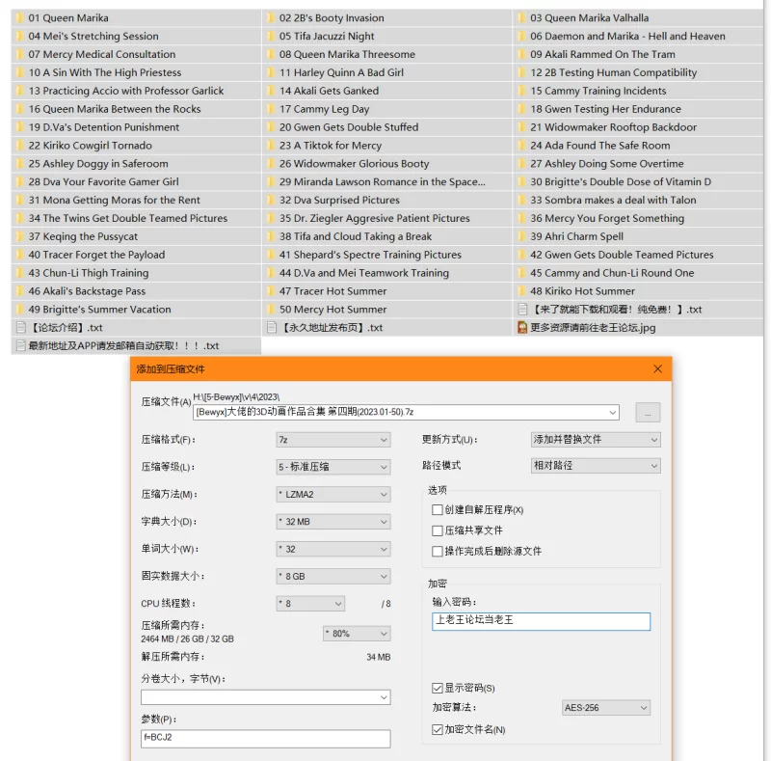This screenshot has height=761, width=771.
Task: Select 31 Mona Getting Moras for the Rent
Action: [x=114, y=201]
